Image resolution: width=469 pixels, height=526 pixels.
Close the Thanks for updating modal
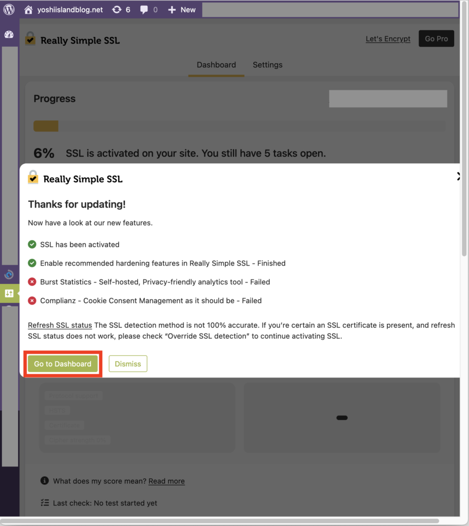(458, 177)
